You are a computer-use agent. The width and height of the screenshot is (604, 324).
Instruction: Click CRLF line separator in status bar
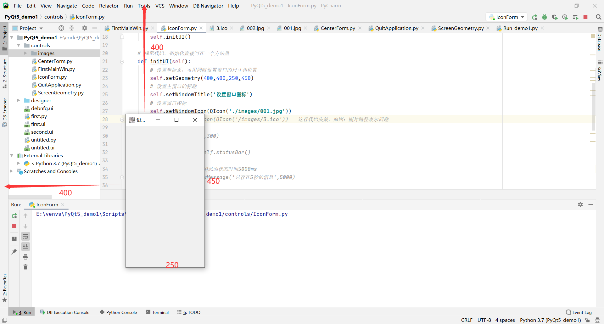click(467, 320)
